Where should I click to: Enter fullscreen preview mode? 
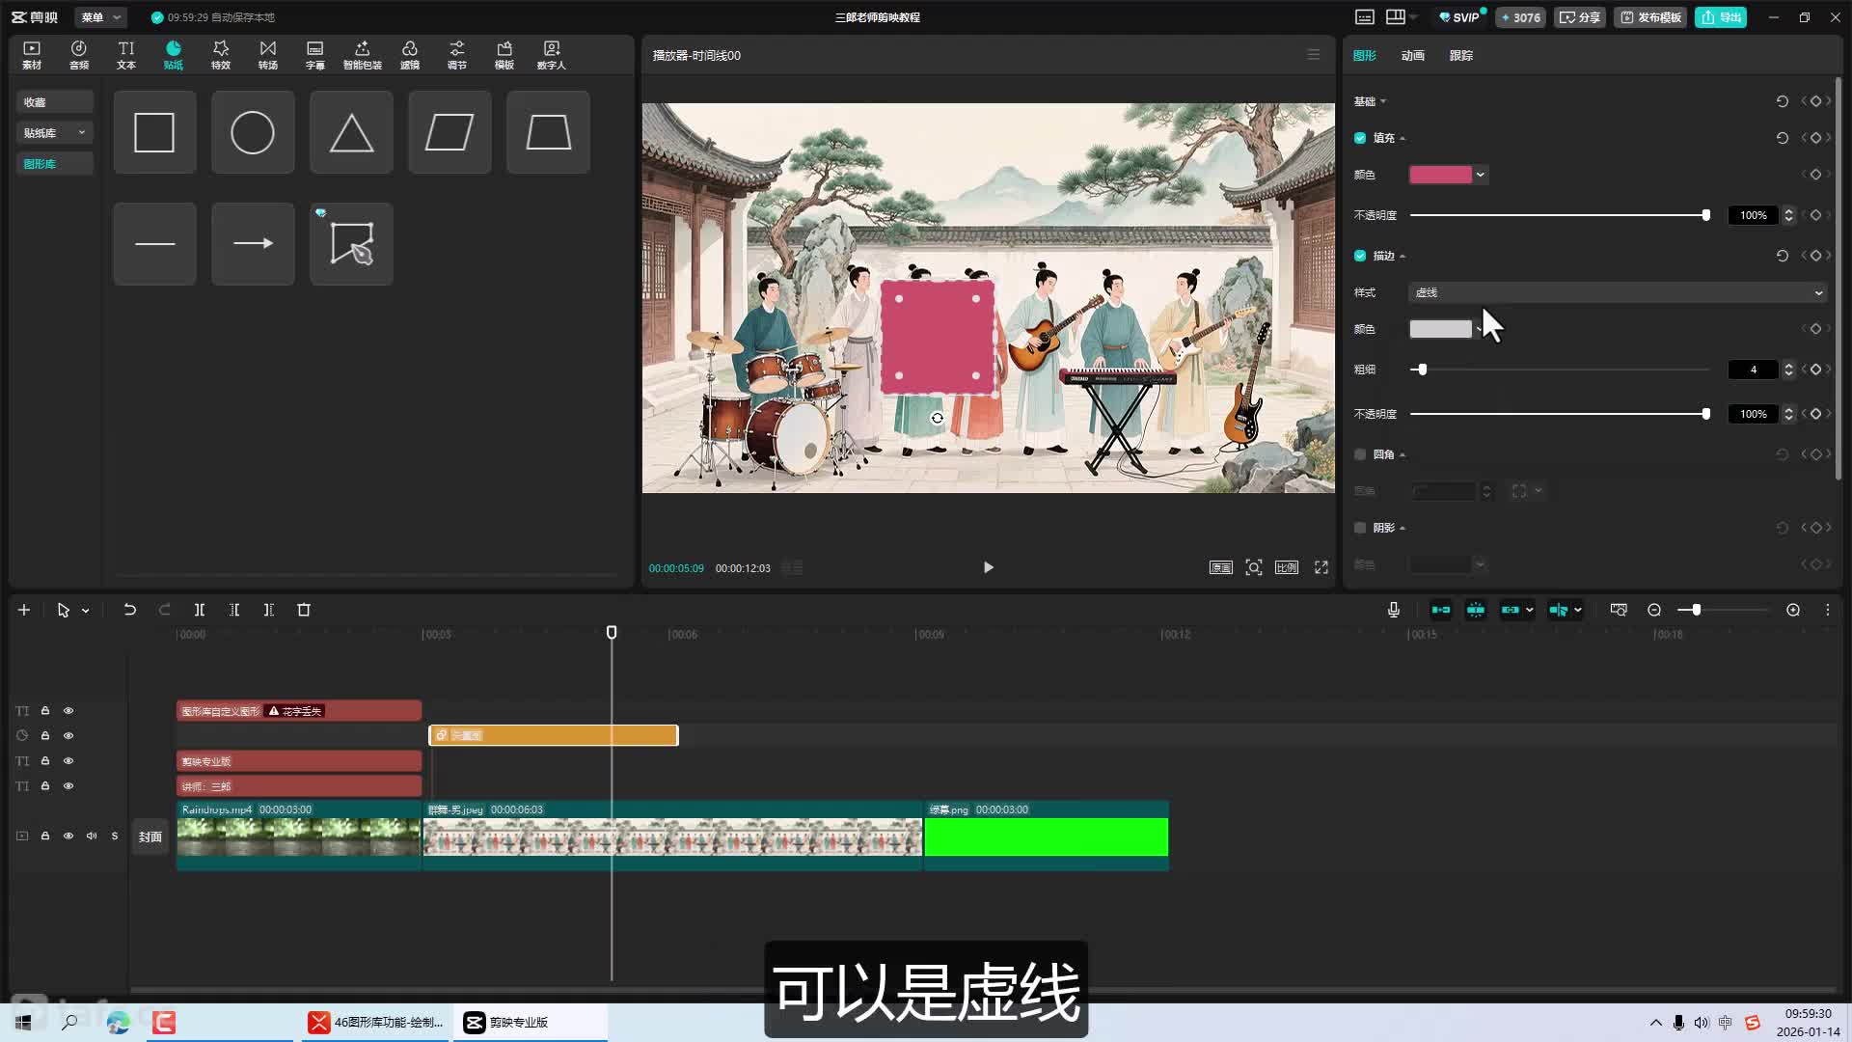click(x=1321, y=567)
